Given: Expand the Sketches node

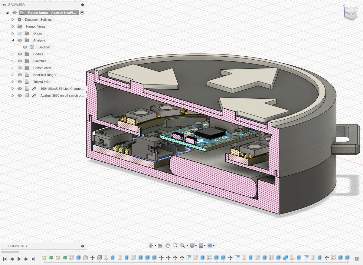Looking at the screenshot, I should tap(13, 61).
